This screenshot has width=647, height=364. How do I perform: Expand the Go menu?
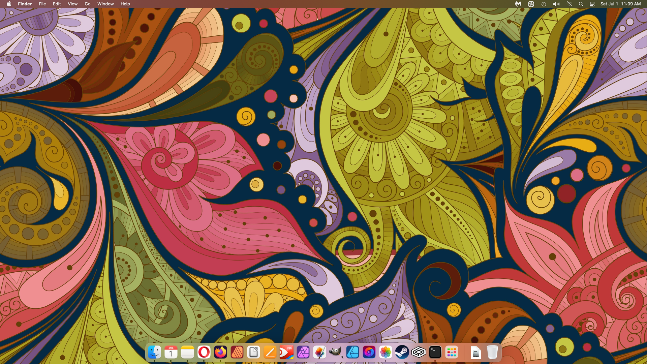click(88, 4)
